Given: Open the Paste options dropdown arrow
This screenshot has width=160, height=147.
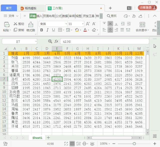Looking at the screenshot, I should (x=10, y=30).
